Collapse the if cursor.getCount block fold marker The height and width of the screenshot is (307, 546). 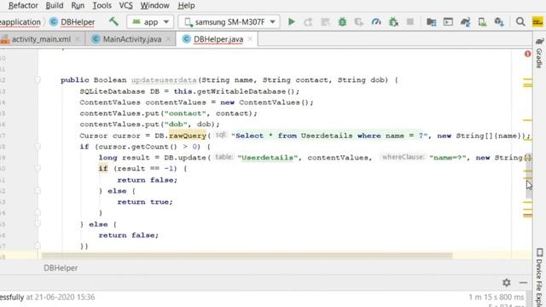[38, 147]
